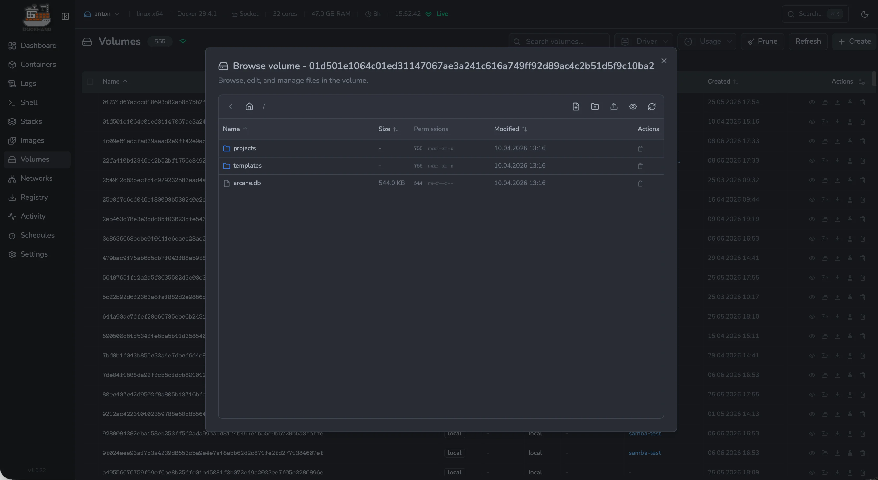Screen dimensions: 878x480
Task: Collapse the sidebar panel
Action: [x=65, y=16]
